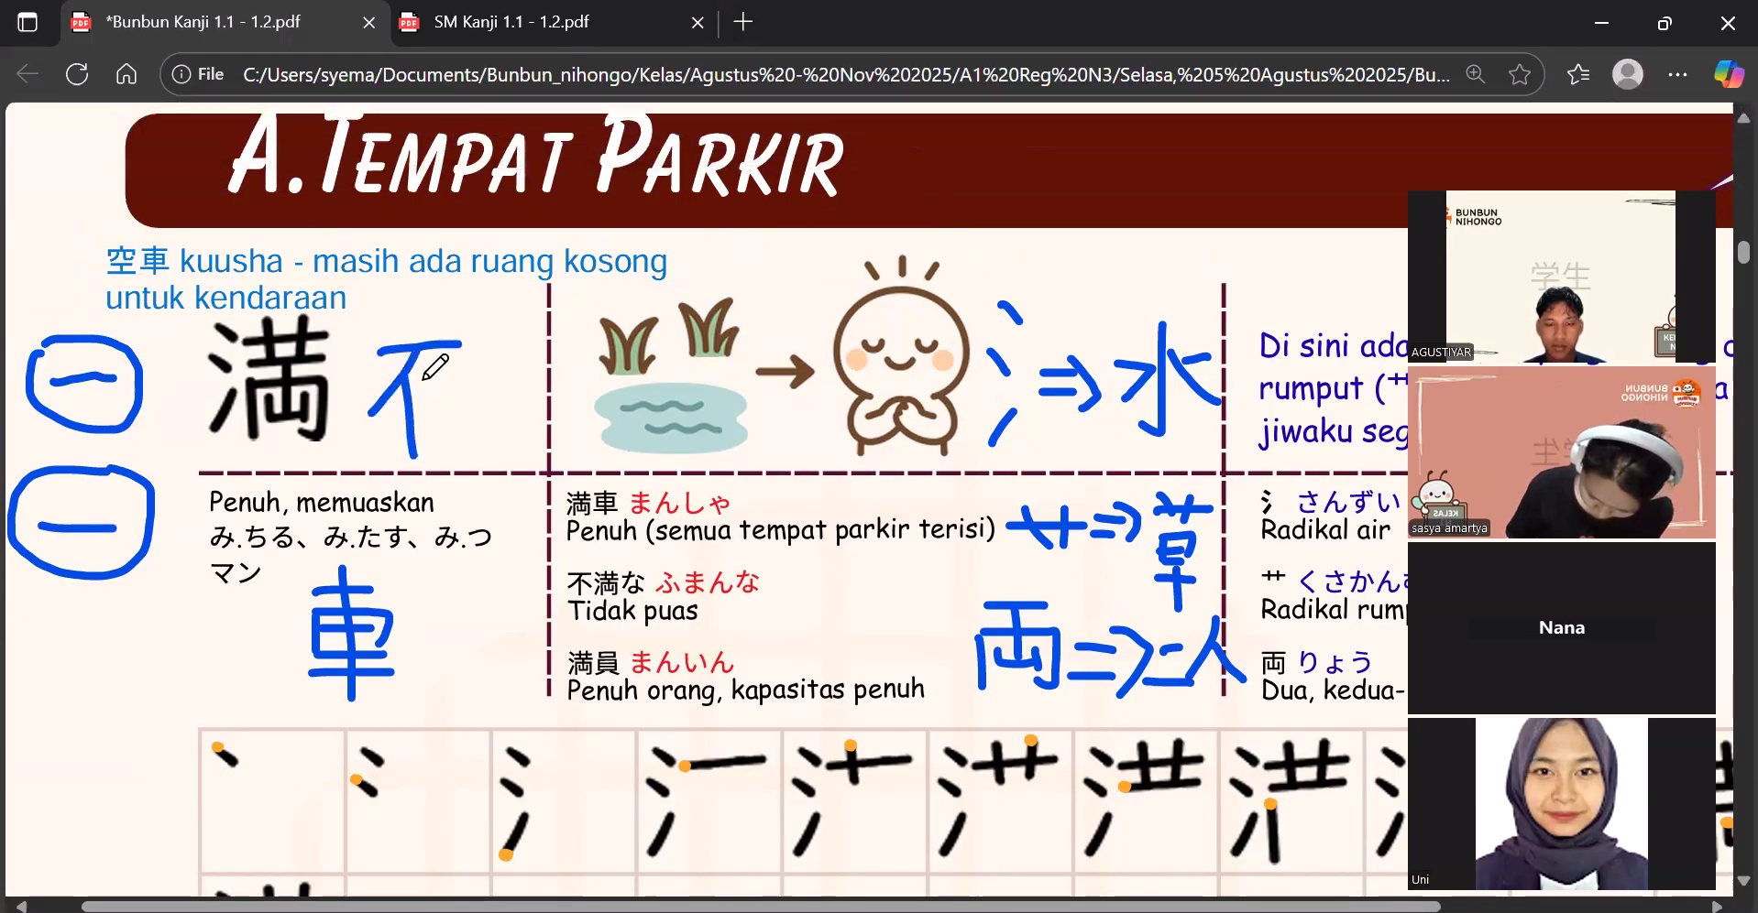Go to the browser Home page
This screenshot has height=913, width=1758.
tap(126, 74)
